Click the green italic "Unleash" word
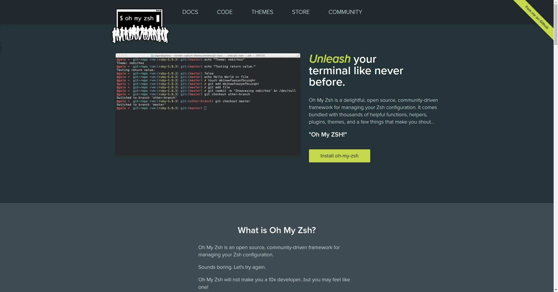Image resolution: width=558 pixels, height=292 pixels. pyautogui.click(x=329, y=59)
